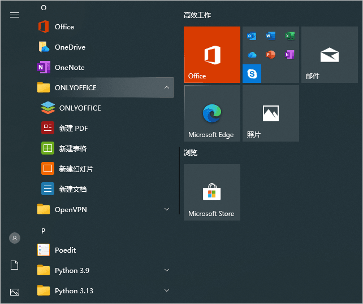Collapse the ONLYOFFICE folder chevron
This screenshot has height=304, width=363.
pos(167,87)
